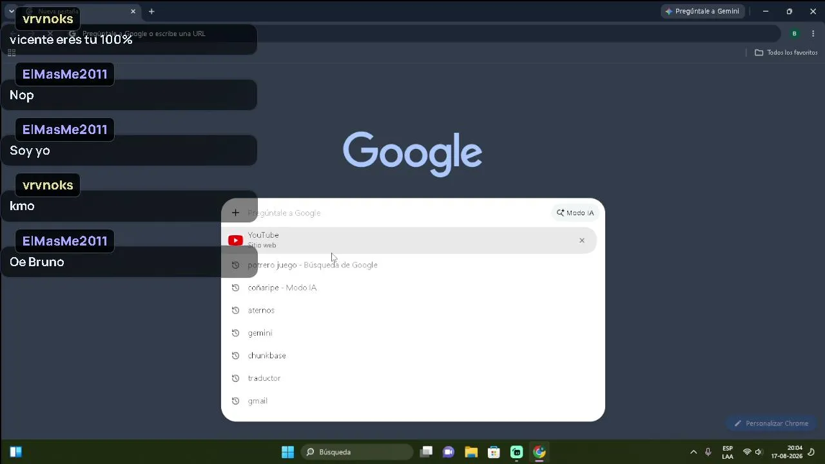Open a new tab with plus button
This screenshot has height=464, width=825.
(151, 11)
